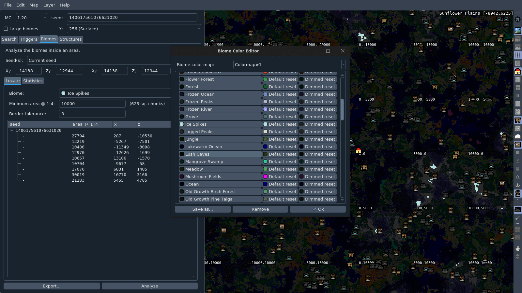Screen dimensions: 522x293
Task: Toggle the biome landscape layer icon
Action: point(518,31)
